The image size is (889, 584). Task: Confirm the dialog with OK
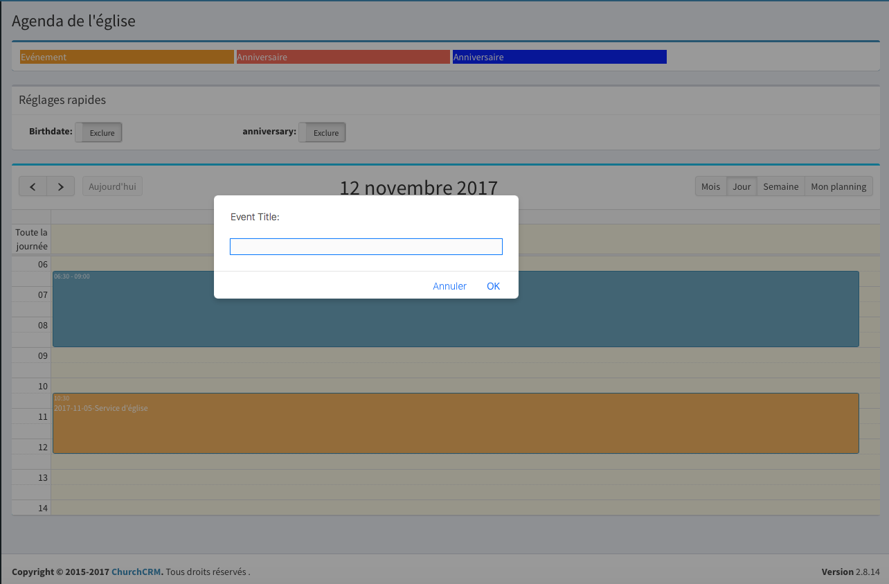coord(493,286)
